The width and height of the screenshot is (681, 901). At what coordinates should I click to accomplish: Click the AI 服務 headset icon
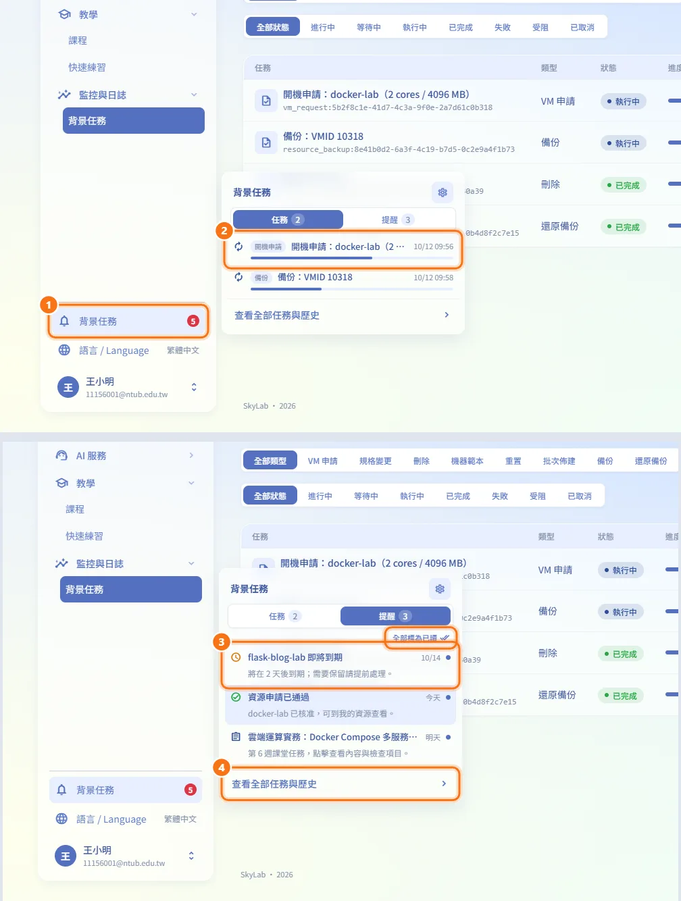[x=61, y=456]
